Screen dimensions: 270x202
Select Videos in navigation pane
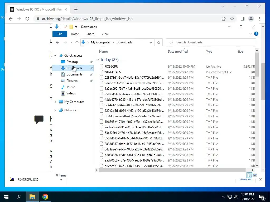(71, 93)
